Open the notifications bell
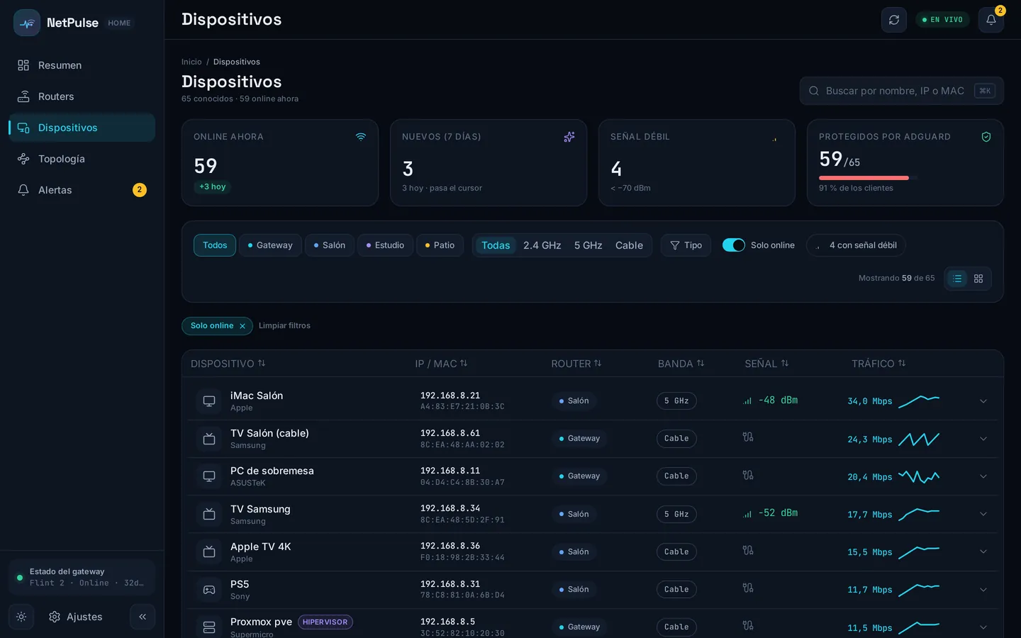The height and width of the screenshot is (638, 1021). tap(991, 20)
